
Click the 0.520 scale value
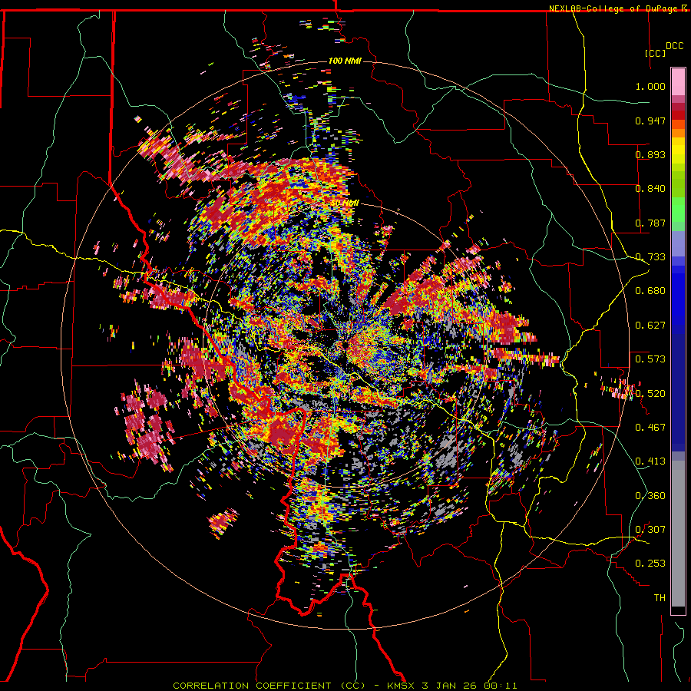pyautogui.click(x=650, y=393)
